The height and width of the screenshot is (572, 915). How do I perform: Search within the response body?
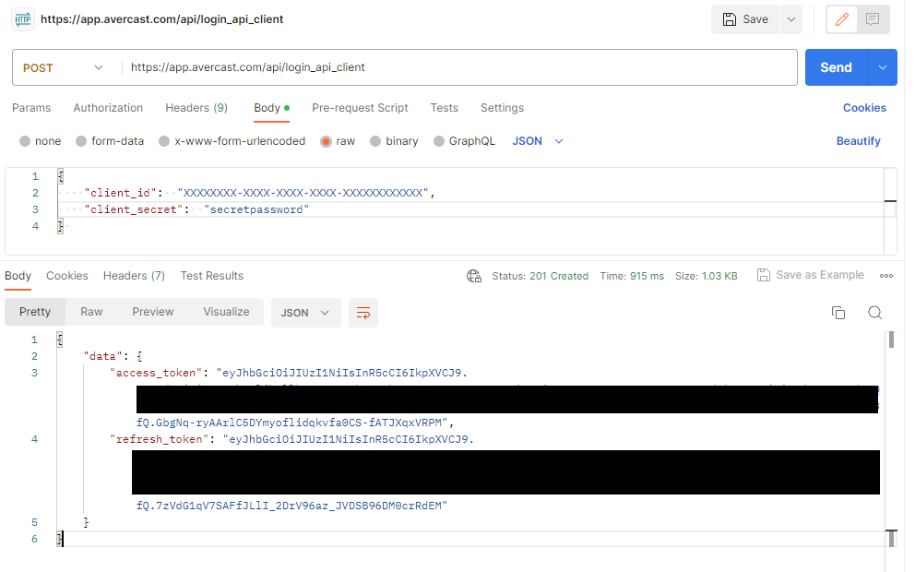pyautogui.click(x=874, y=313)
